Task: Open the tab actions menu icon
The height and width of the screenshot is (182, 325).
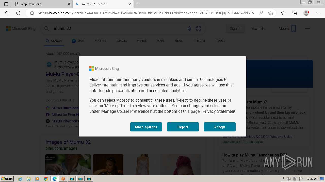Action: pyautogui.click(x=6, y=4)
